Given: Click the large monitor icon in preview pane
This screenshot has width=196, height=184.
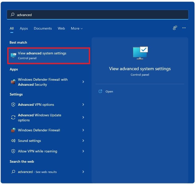Looking at the screenshot, I should point(140,53).
